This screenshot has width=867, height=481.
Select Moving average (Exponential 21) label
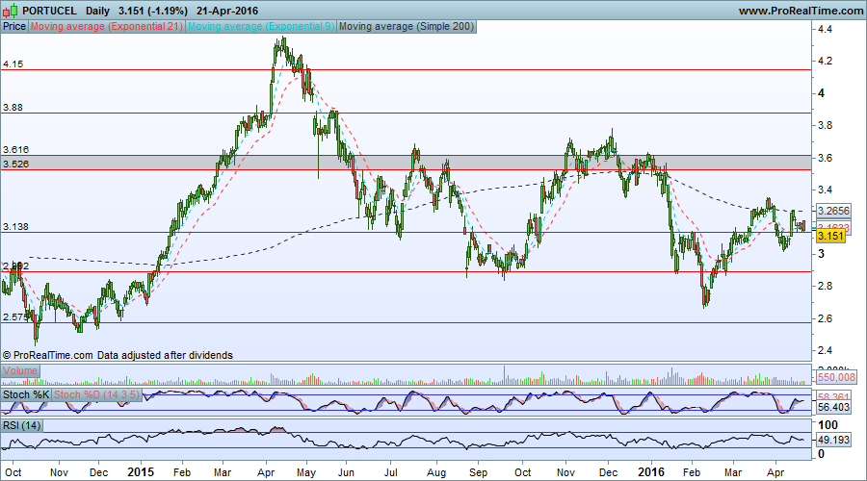(107, 27)
